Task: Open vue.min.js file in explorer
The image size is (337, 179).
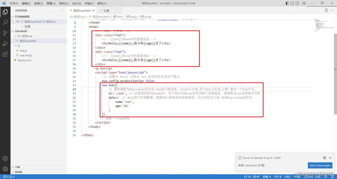Action: pos(38,55)
